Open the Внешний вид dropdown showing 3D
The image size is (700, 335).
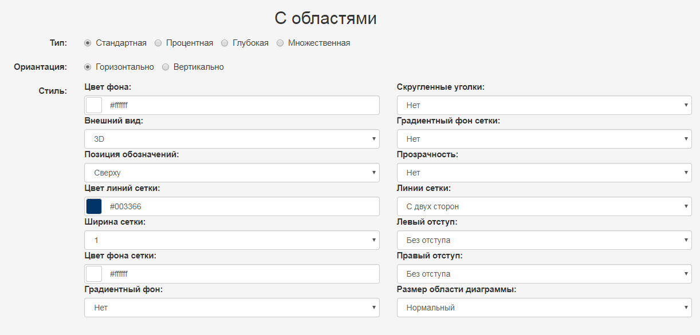pyautogui.click(x=231, y=139)
